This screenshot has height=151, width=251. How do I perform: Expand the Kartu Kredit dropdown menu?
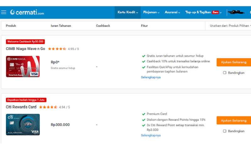[x=127, y=12]
